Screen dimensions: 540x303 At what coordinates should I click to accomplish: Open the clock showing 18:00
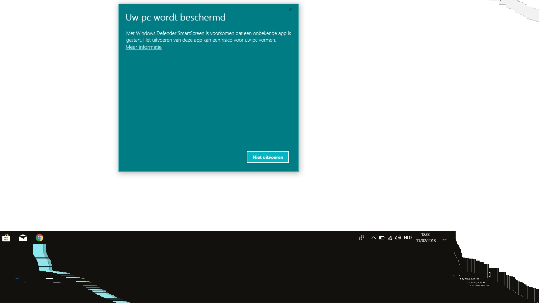click(426, 238)
